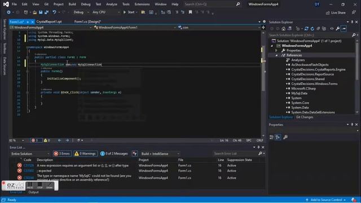Click the Undo toolbar icon

pyautogui.click(x=54, y=12)
